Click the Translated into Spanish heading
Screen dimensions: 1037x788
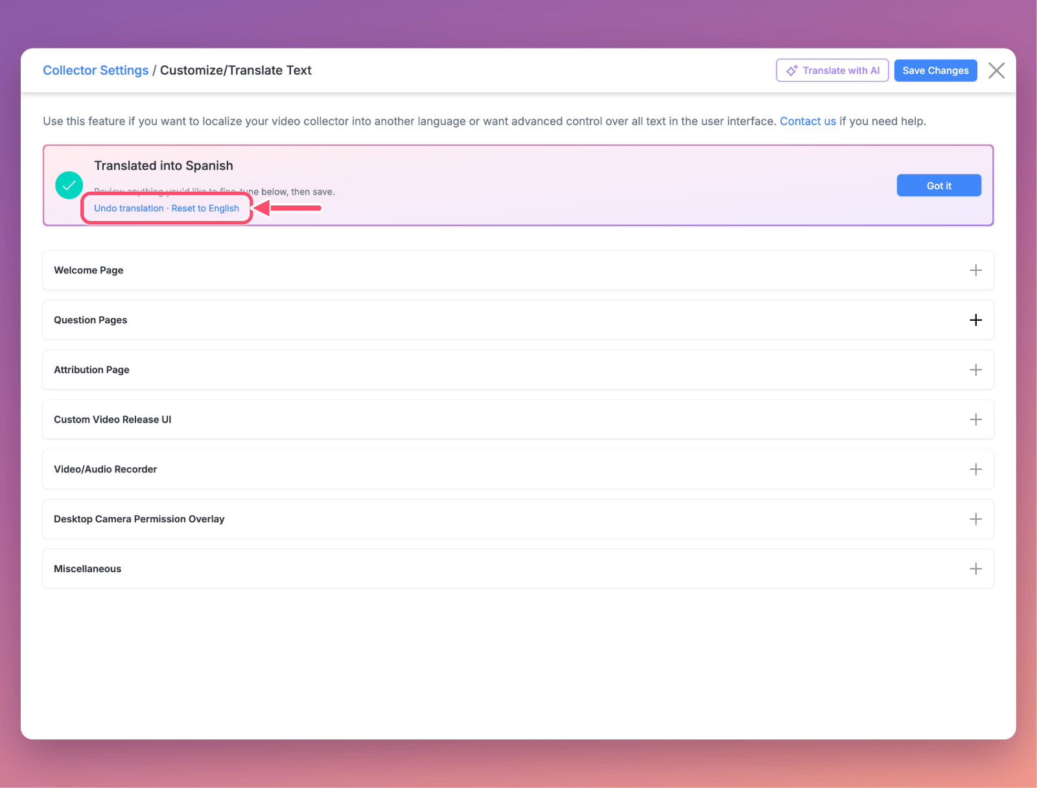point(163,165)
